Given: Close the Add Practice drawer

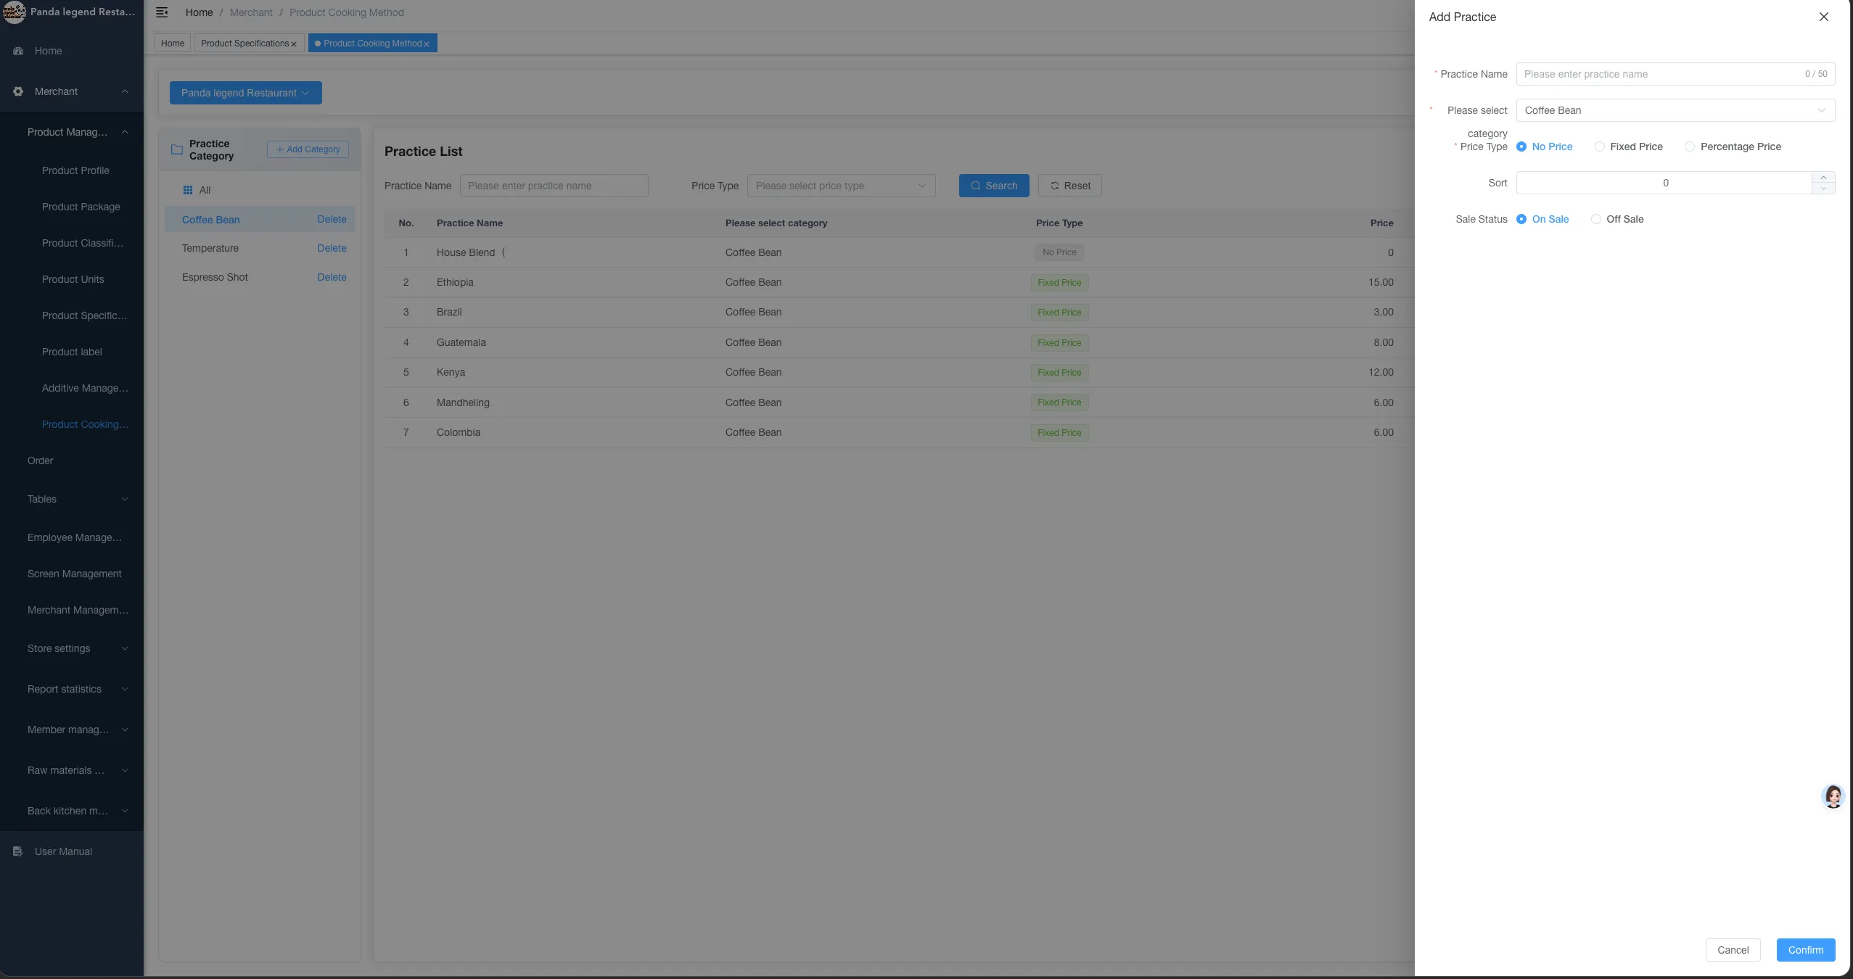Looking at the screenshot, I should 1823,17.
